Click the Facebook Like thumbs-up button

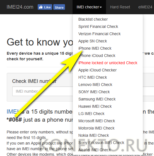click(45, 7)
